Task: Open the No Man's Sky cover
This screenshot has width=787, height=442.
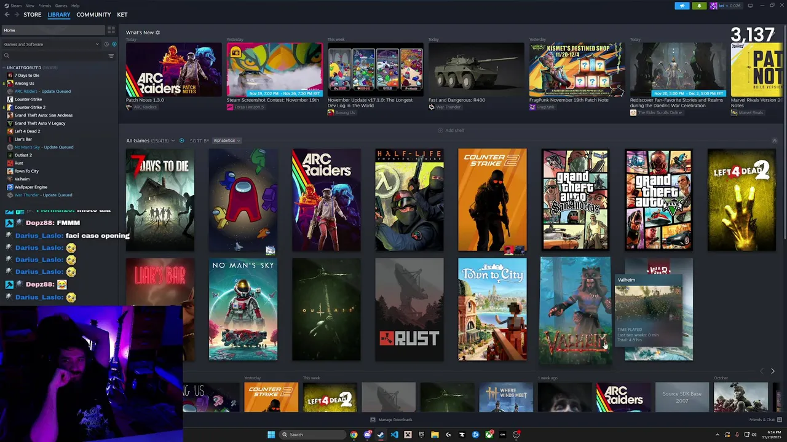Action: [x=243, y=309]
